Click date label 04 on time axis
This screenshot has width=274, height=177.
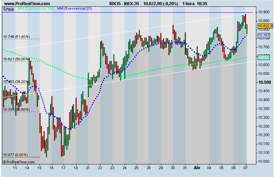click(209, 168)
